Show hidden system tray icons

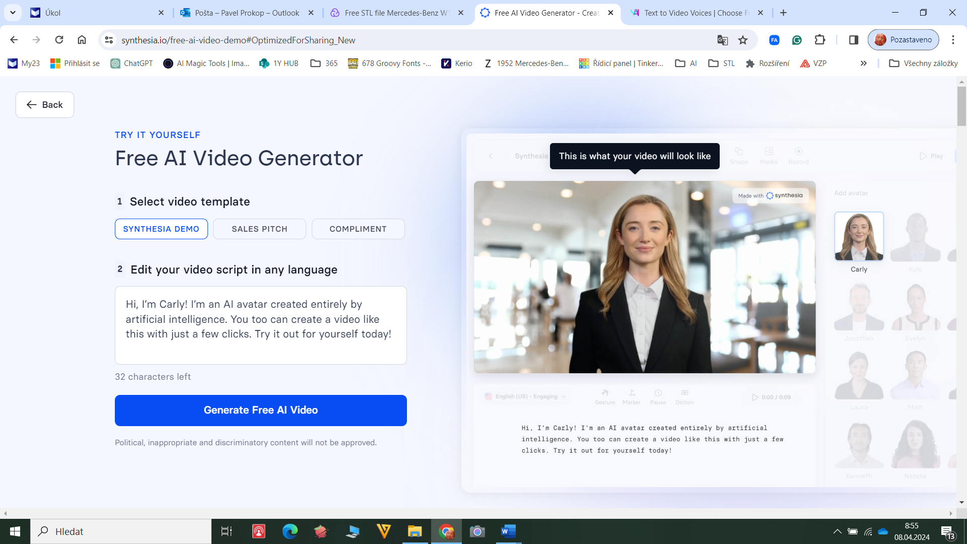(837, 531)
